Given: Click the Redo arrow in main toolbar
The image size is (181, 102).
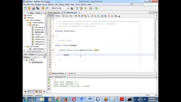Looking at the screenshot, I should click(47, 8).
